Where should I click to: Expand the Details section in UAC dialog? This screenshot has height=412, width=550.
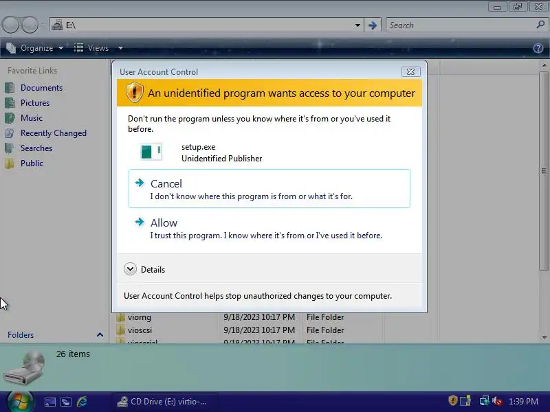(130, 269)
